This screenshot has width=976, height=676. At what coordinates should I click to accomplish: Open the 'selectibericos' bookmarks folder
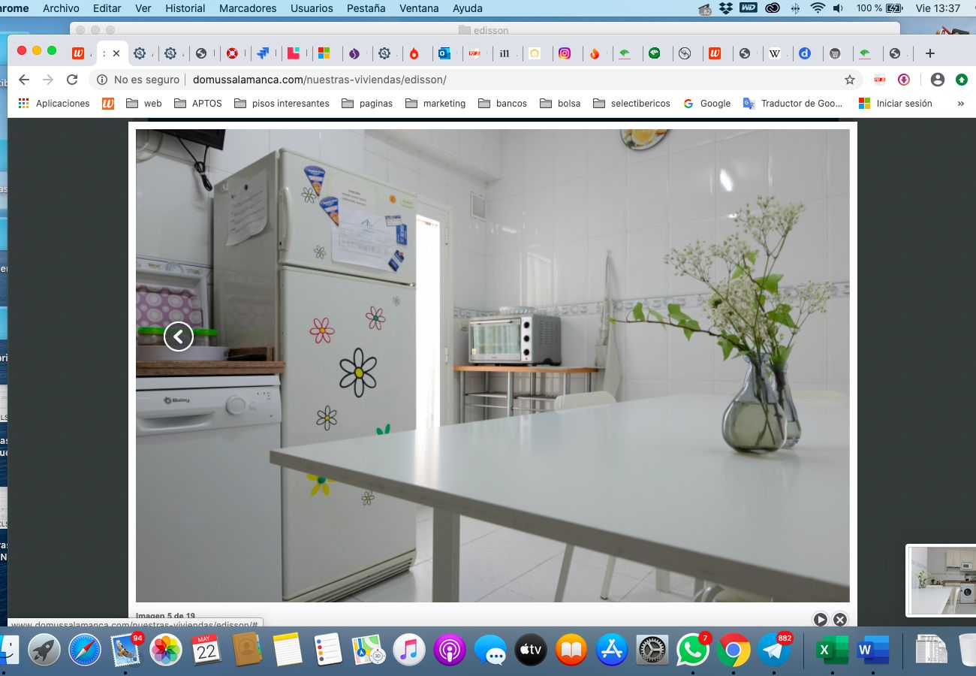click(631, 104)
